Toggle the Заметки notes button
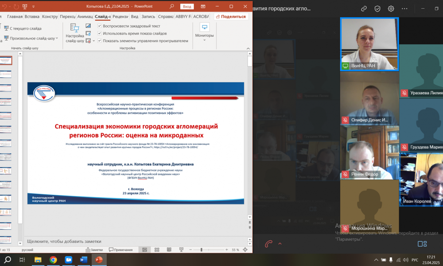 point(94,250)
